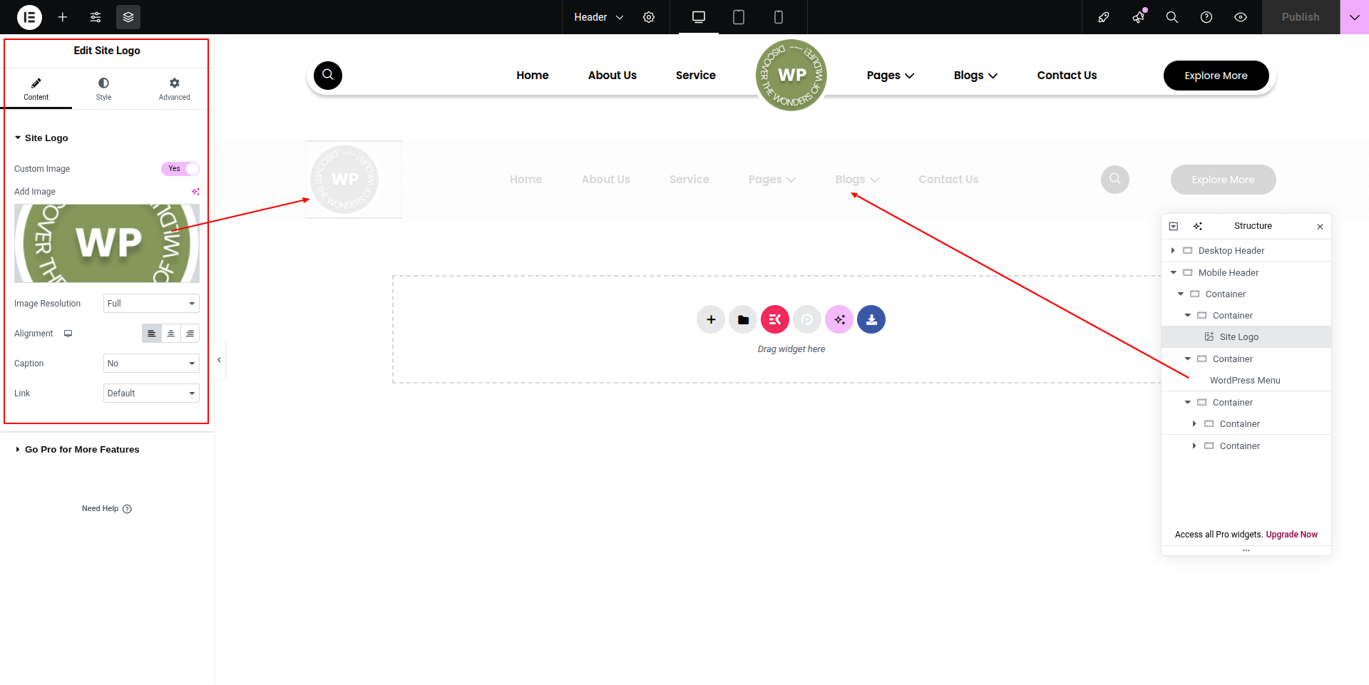The image size is (1369, 685).
Task: Switch to mobile responsive view
Action: pyautogui.click(x=779, y=17)
